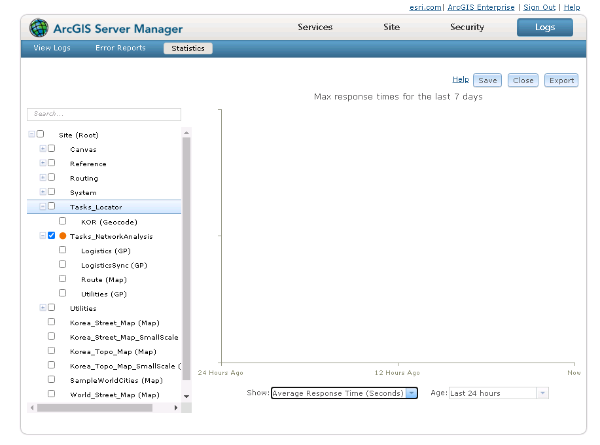Click the tree scroll up arrow
Image resolution: width=600 pixels, height=445 pixels.
pyautogui.click(x=186, y=133)
